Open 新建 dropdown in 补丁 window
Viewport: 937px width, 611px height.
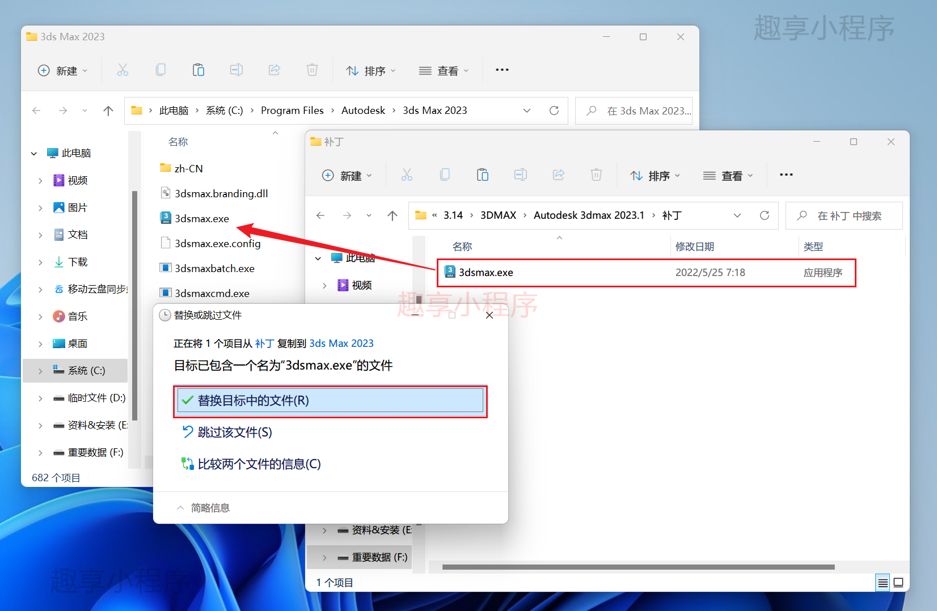tap(347, 176)
